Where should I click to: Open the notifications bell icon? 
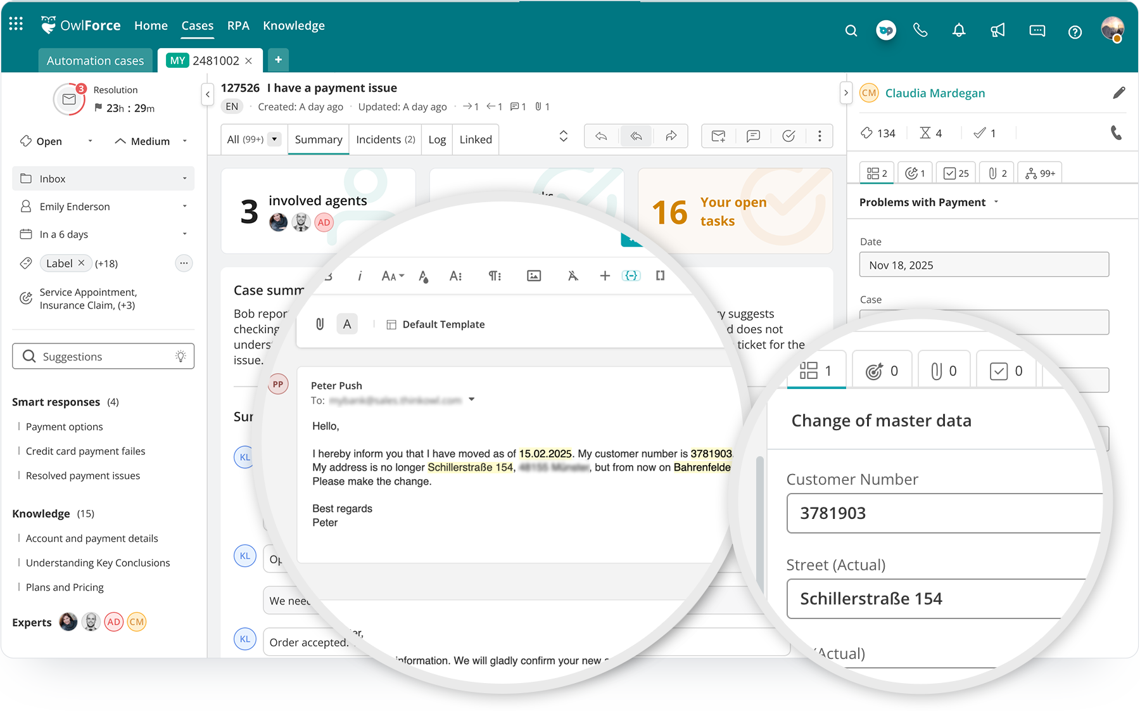(x=959, y=30)
